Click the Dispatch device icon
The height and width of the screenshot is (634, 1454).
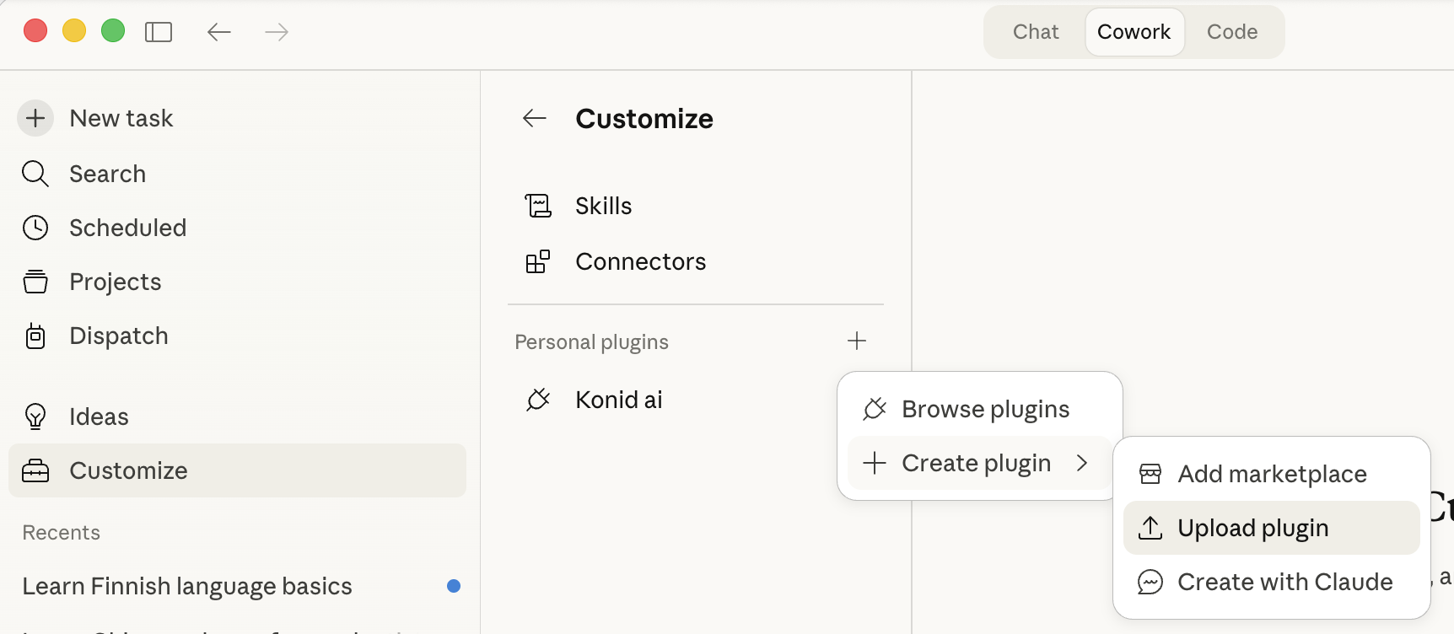[x=35, y=336]
